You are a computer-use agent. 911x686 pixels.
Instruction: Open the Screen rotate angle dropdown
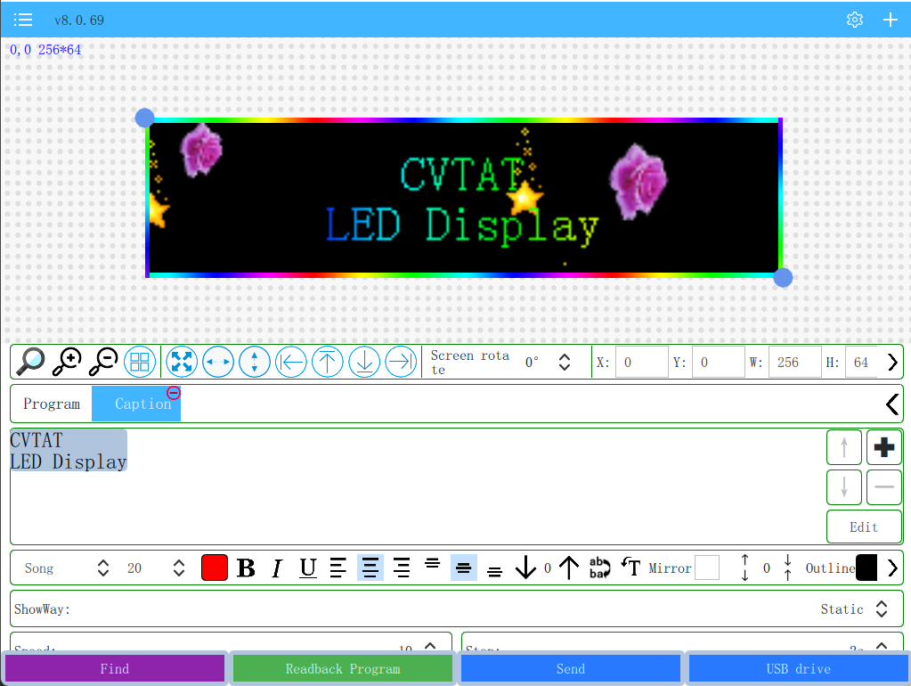tap(563, 362)
